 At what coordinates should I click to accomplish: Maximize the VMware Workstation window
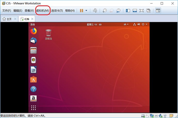(x=162, y=3)
